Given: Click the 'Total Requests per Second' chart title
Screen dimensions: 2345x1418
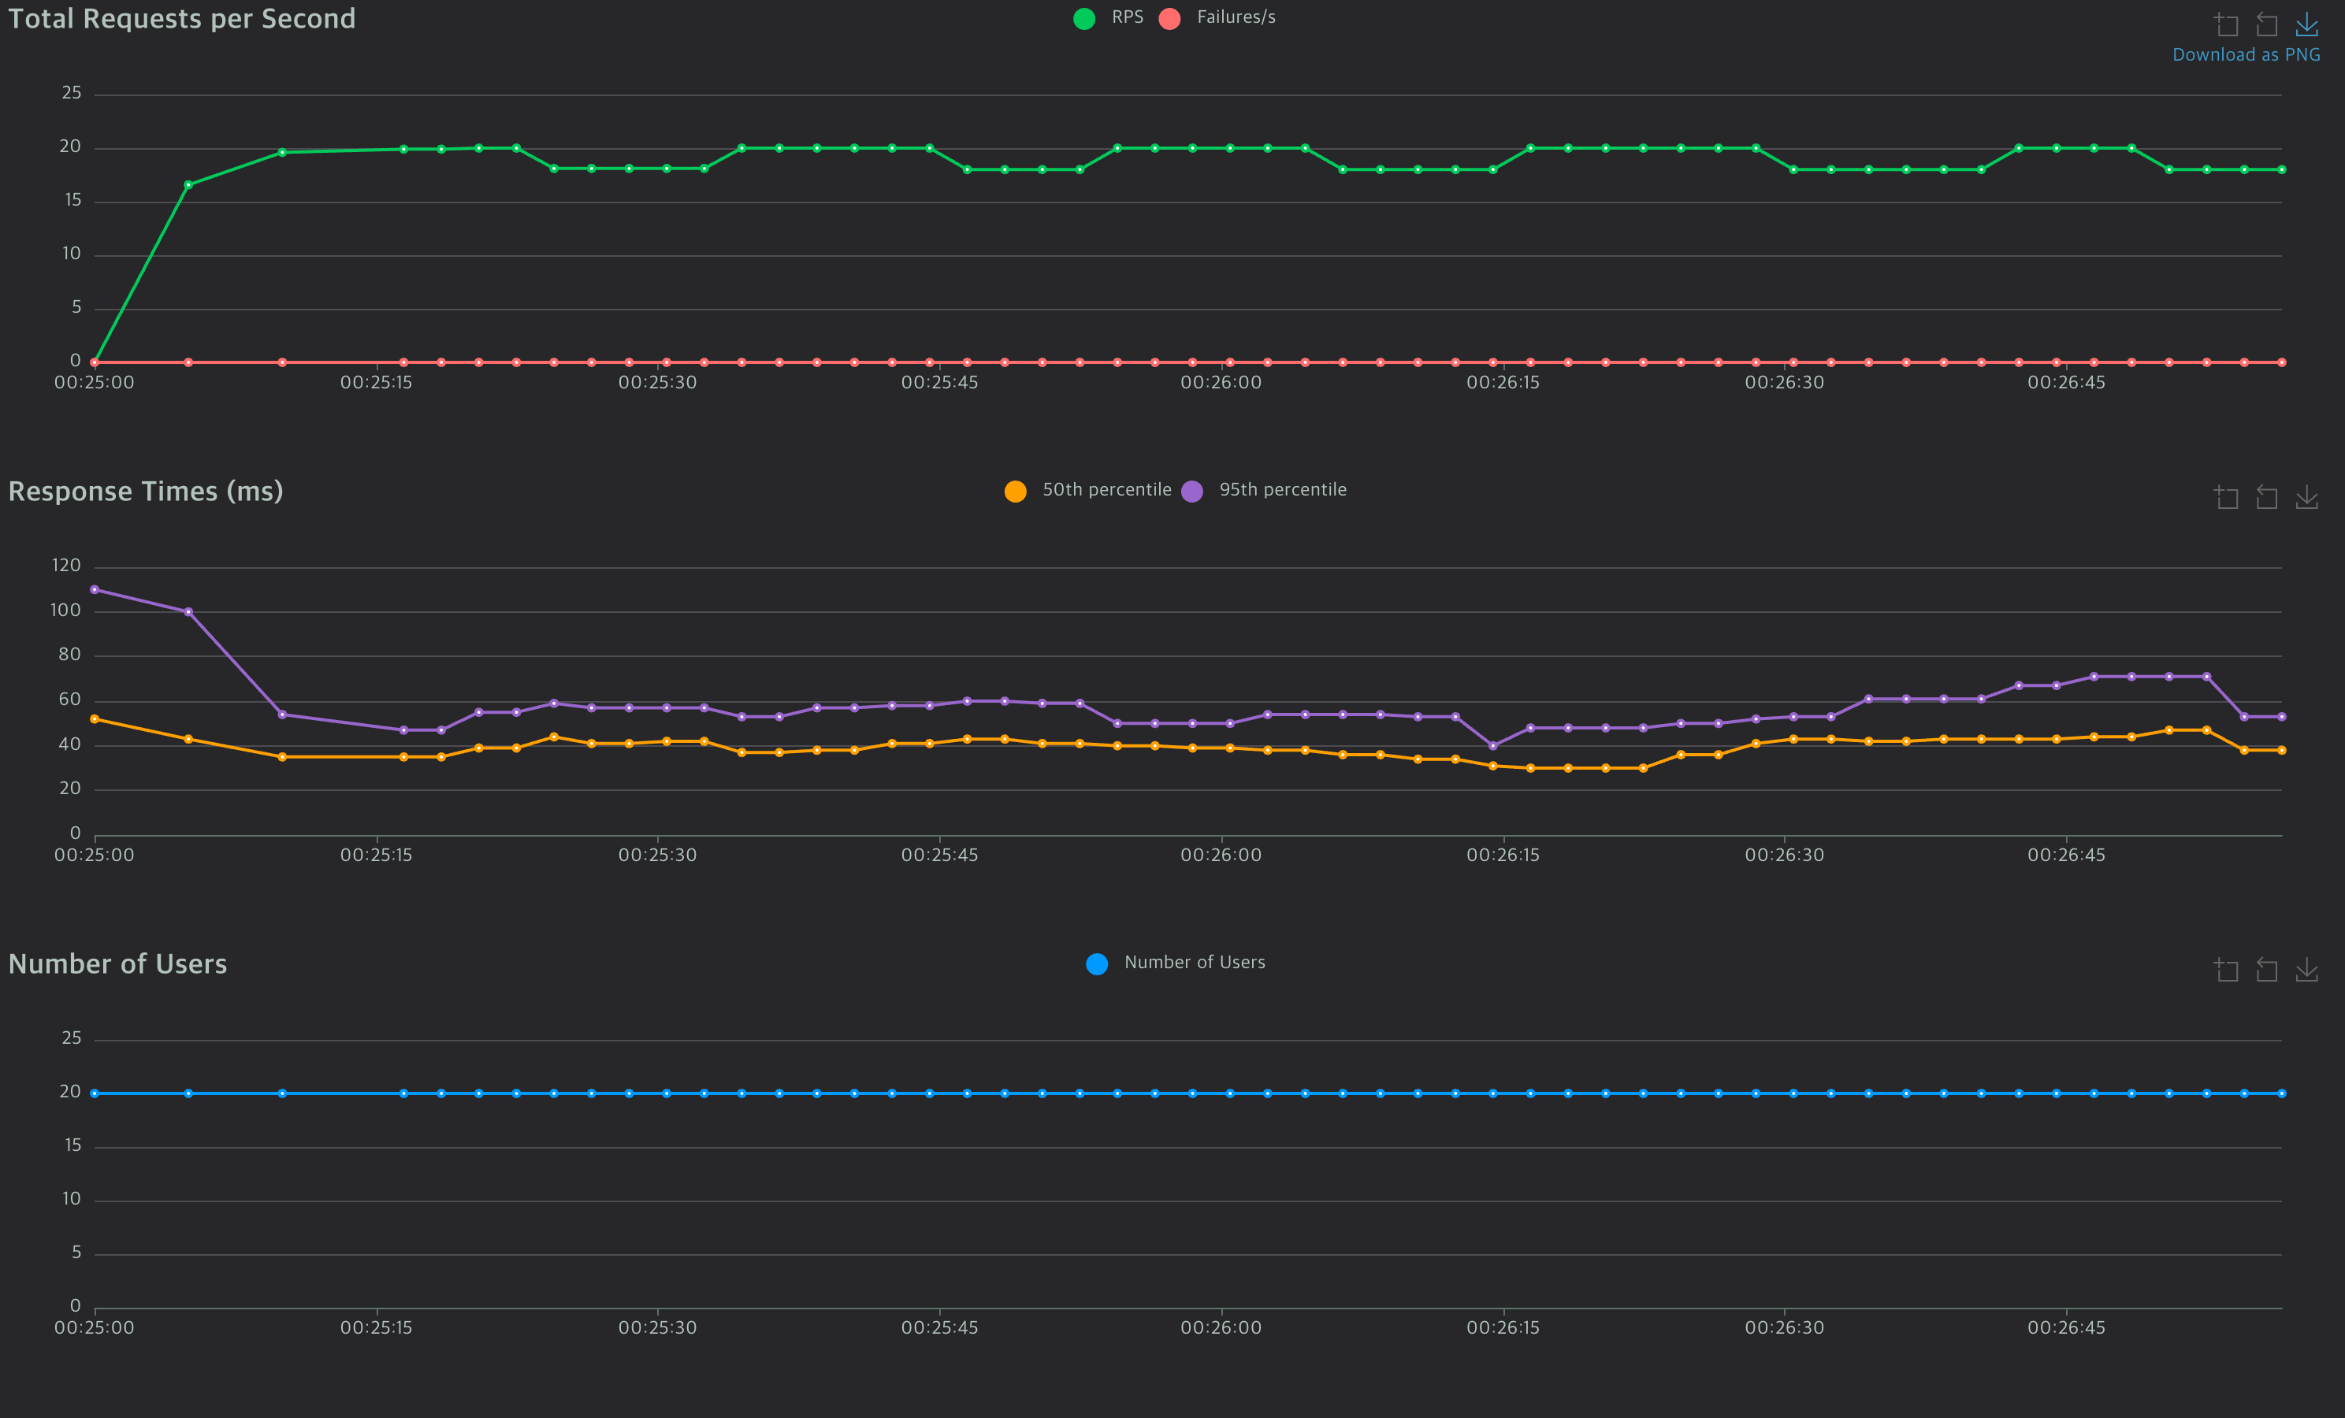Looking at the screenshot, I should click(182, 19).
